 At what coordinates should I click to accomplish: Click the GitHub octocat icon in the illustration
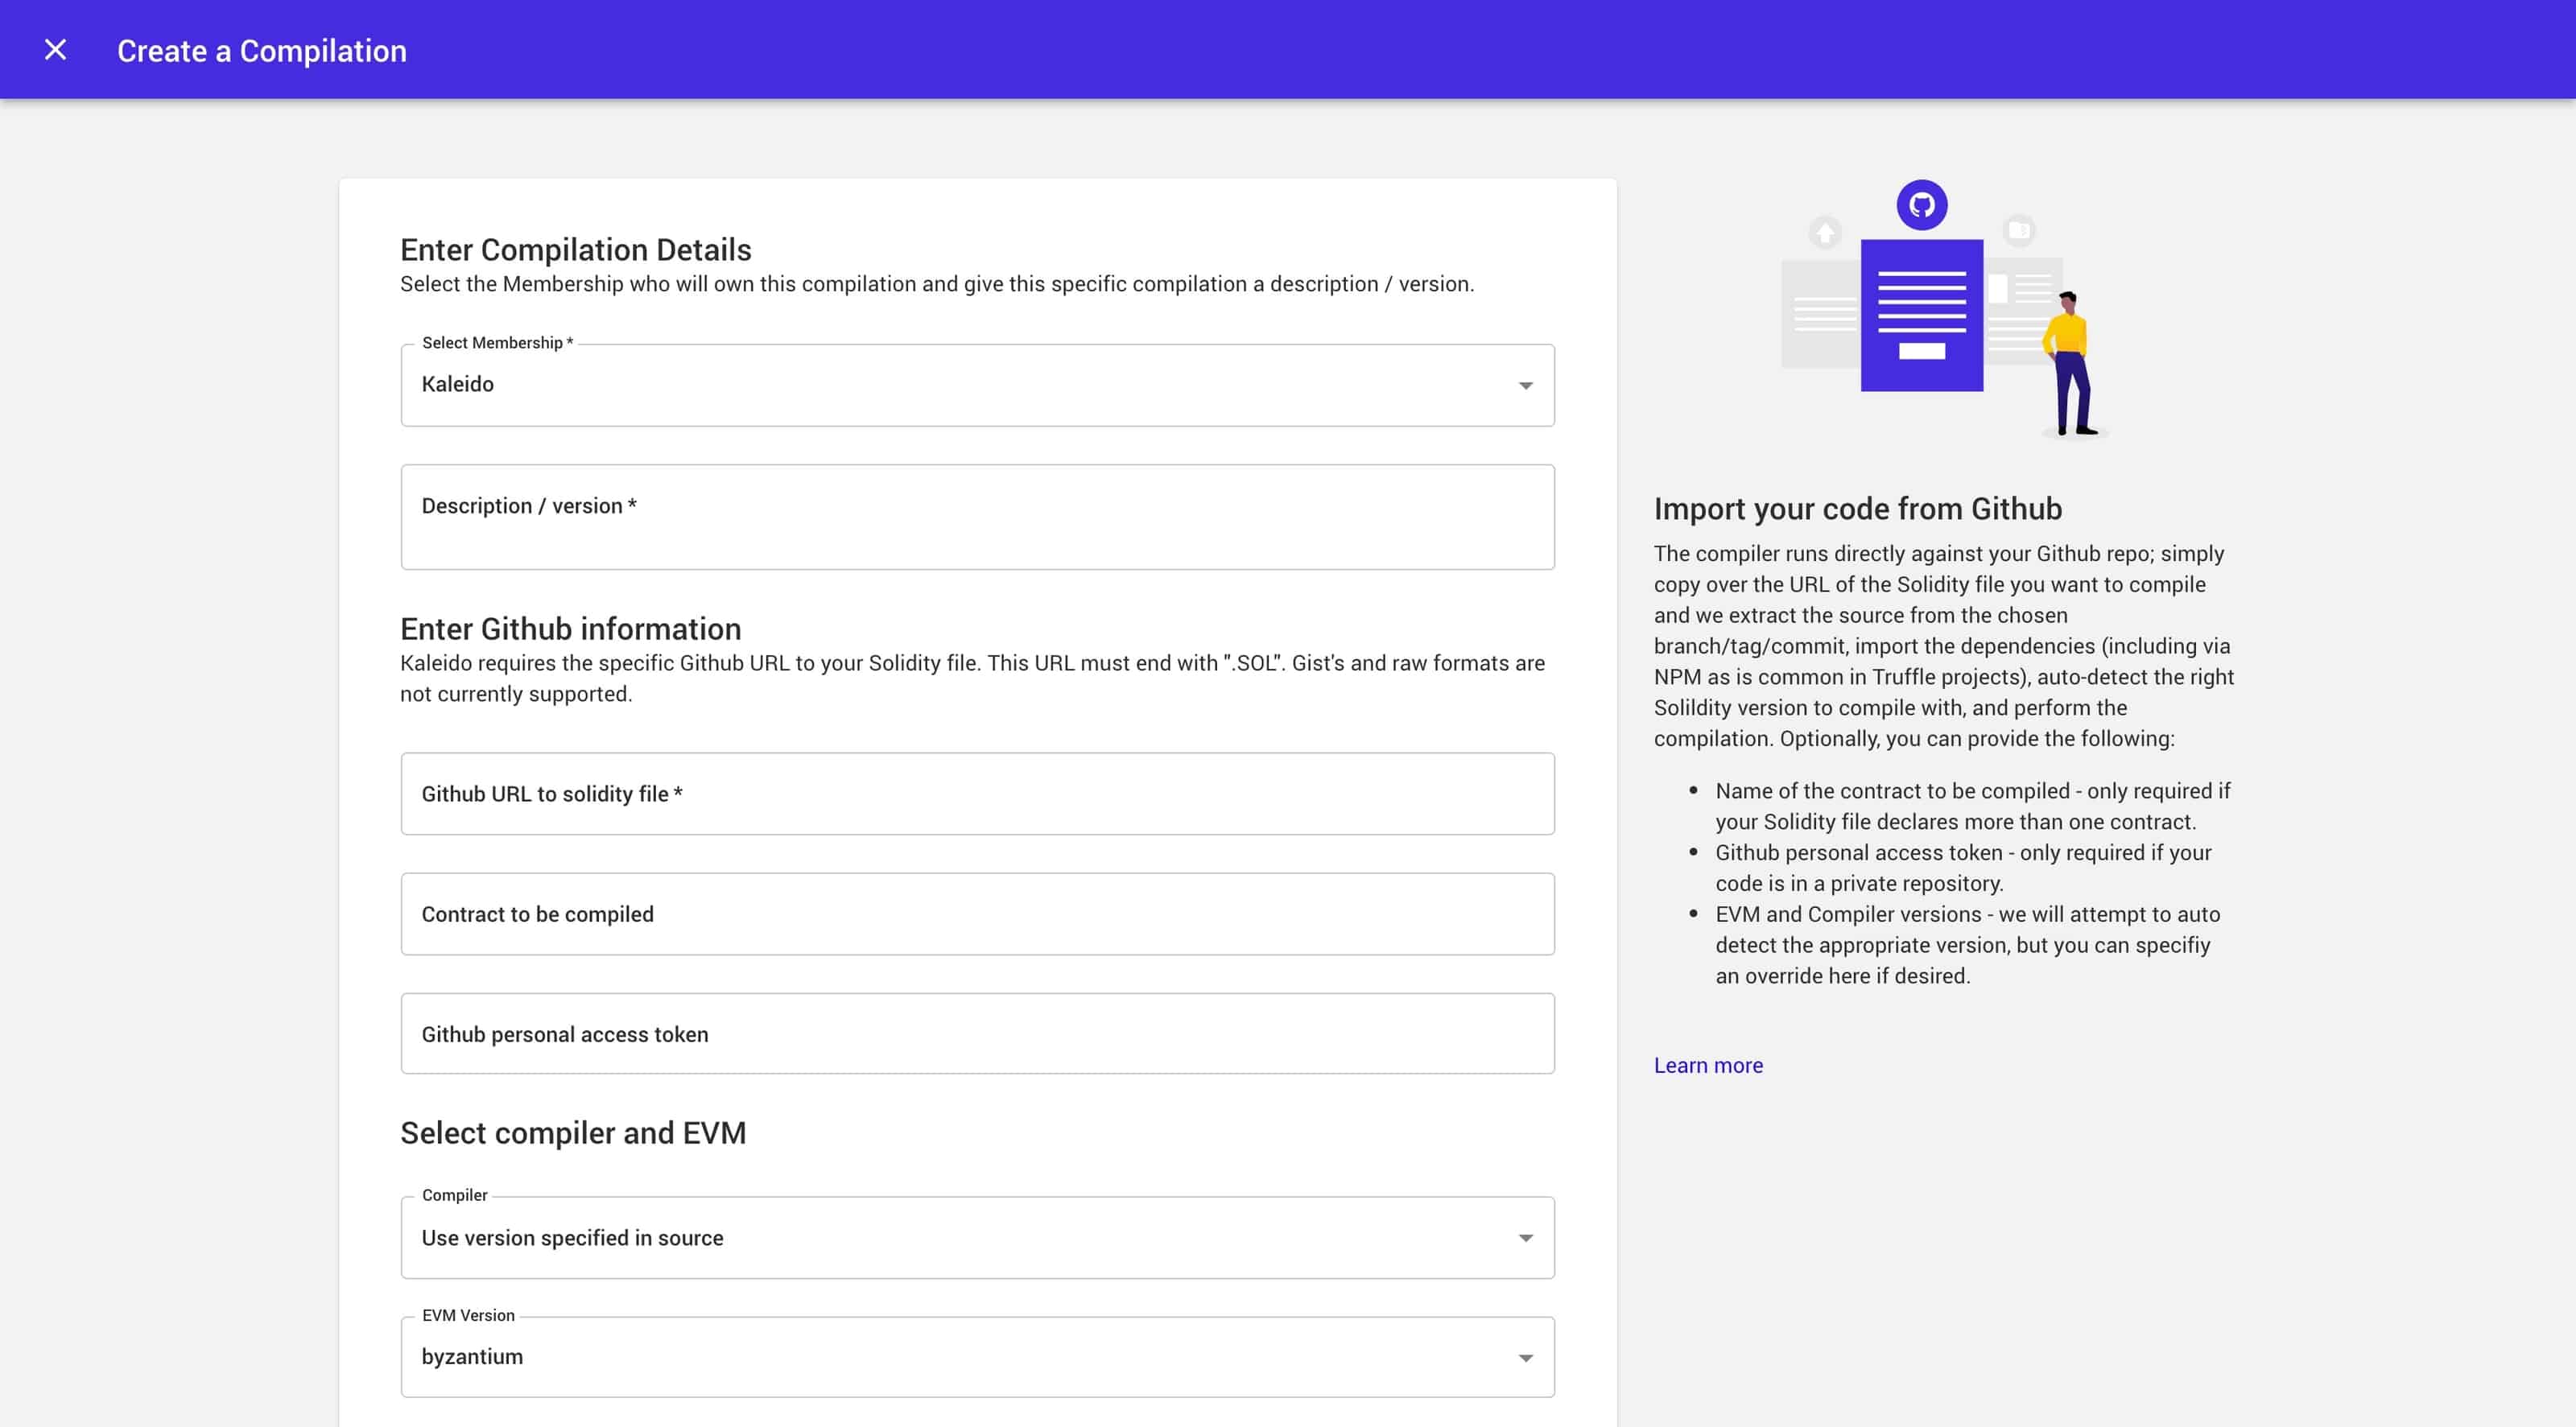(1922, 204)
